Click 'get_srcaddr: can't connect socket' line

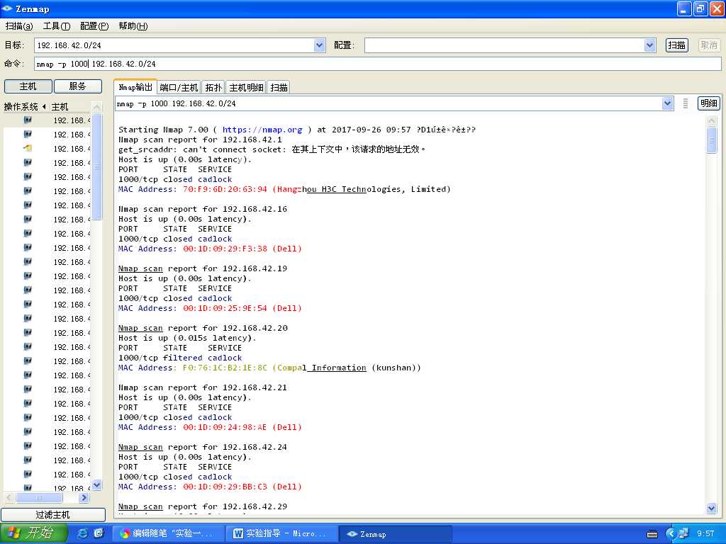272,149
